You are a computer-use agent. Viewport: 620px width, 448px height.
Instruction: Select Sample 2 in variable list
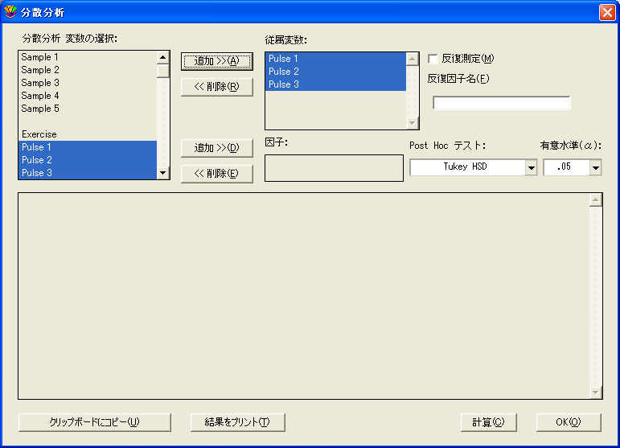tap(88, 70)
